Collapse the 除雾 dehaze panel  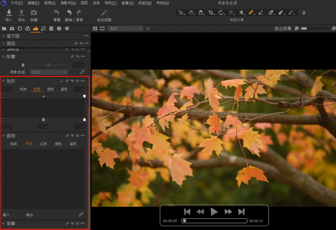pos(3,57)
